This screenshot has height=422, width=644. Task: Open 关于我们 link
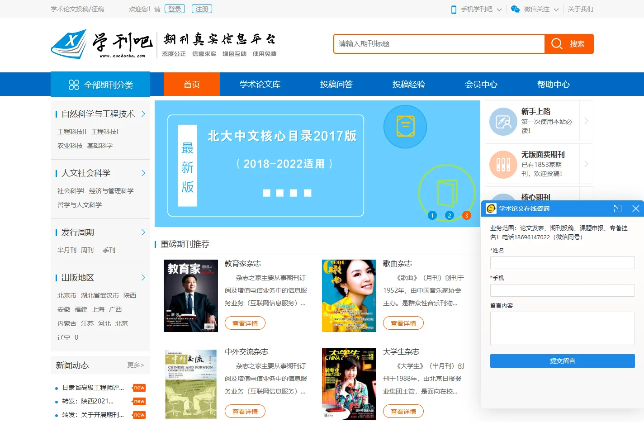tap(581, 9)
